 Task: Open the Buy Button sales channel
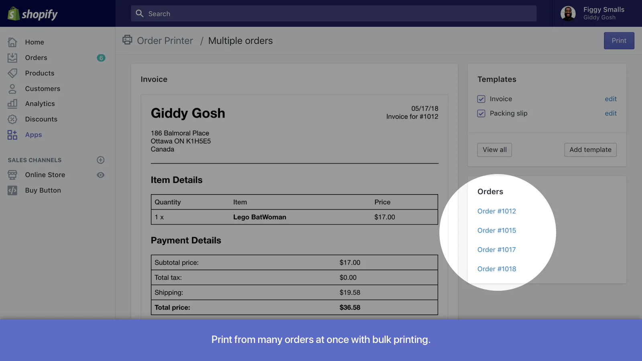pos(12,190)
